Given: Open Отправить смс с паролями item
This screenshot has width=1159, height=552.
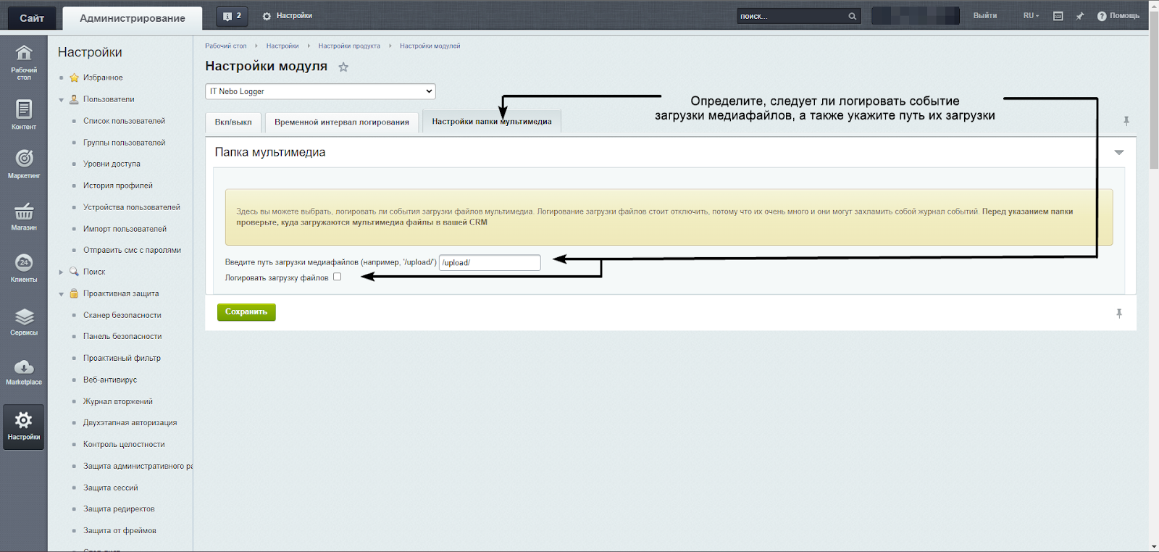Looking at the screenshot, I should coord(132,250).
